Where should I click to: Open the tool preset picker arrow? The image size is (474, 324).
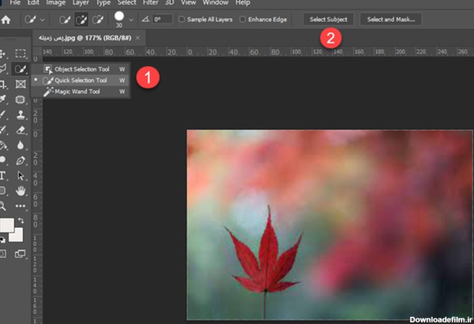tap(42, 20)
